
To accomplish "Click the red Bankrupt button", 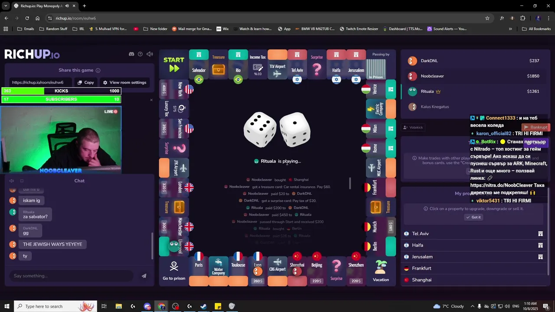I will (x=535, y=127).
